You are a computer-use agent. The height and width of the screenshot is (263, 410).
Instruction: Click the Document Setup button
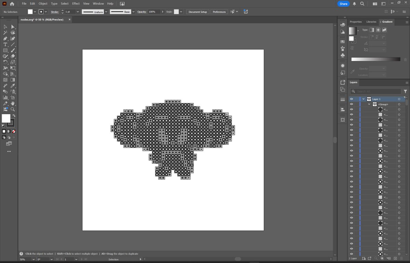tap(198, 12)
